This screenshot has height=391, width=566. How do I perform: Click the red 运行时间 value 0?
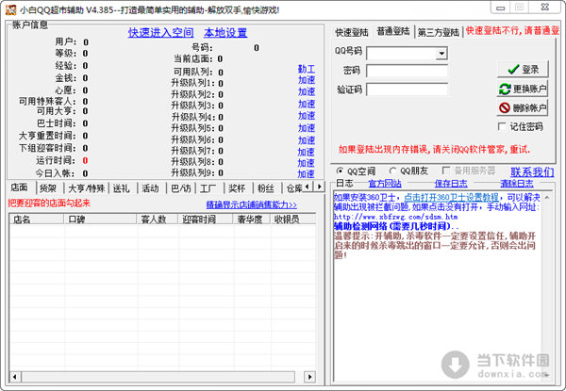85,160
